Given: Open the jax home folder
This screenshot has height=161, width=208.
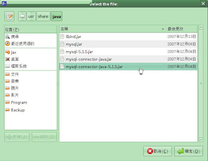Looking at the screenshot, I should tap(30, 52).
